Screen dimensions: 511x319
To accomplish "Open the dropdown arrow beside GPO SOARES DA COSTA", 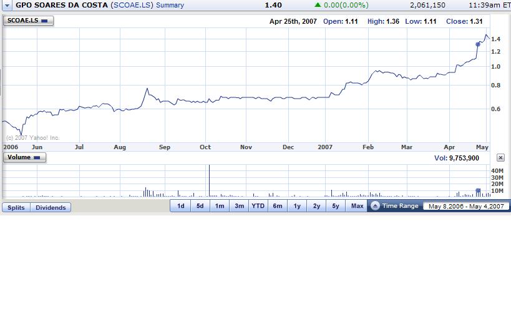I will point(7,5).
